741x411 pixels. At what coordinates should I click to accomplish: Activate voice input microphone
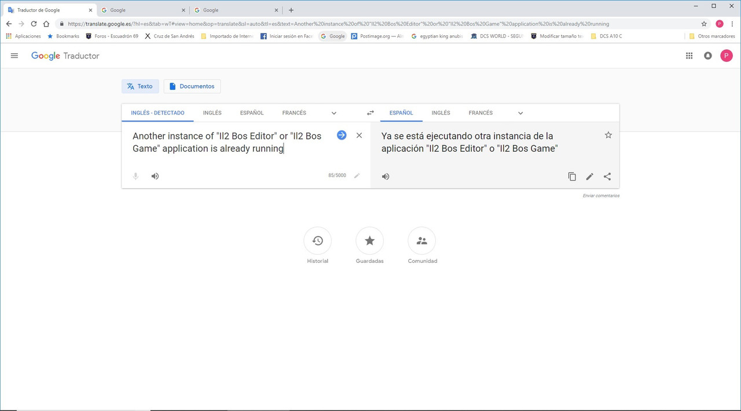(135, 176)
